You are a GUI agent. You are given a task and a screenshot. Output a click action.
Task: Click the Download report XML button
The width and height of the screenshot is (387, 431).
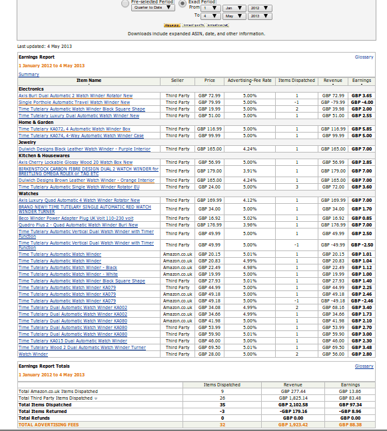pos(218,25)
